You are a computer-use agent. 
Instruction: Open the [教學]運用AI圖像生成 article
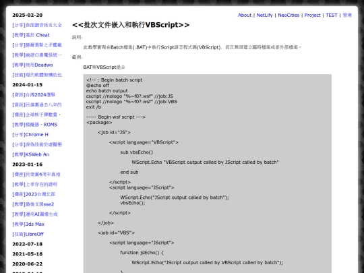click(x=35, y=214)
